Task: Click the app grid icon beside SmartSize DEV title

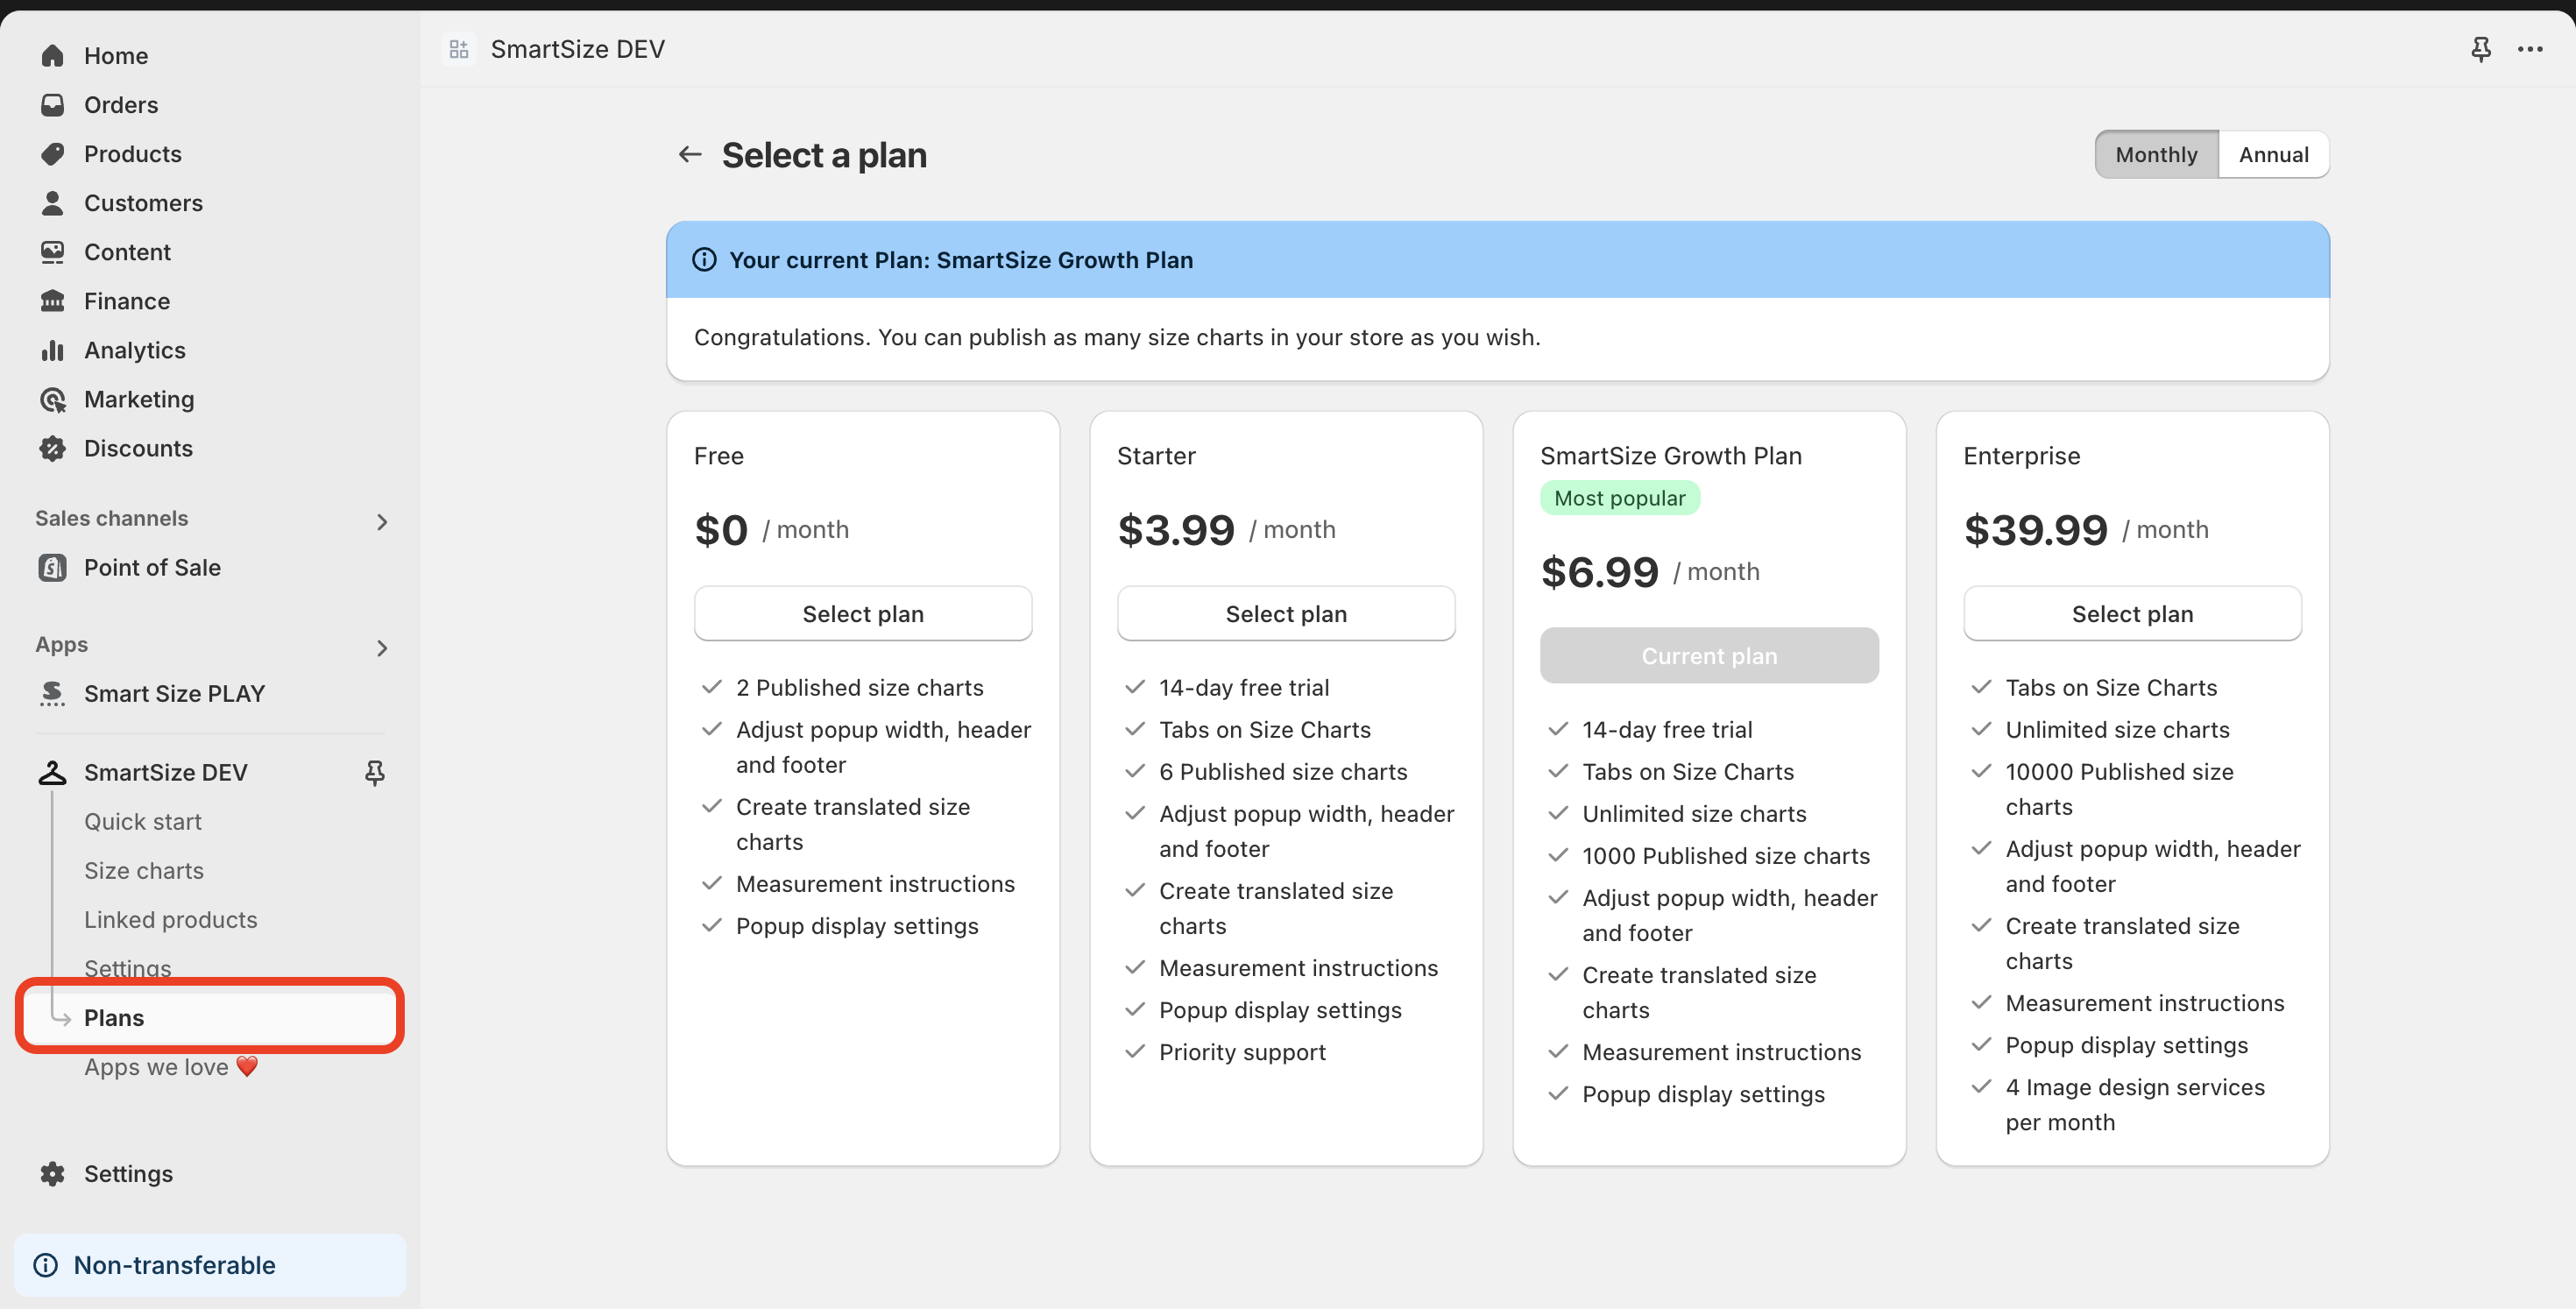Action: point(459,49)
